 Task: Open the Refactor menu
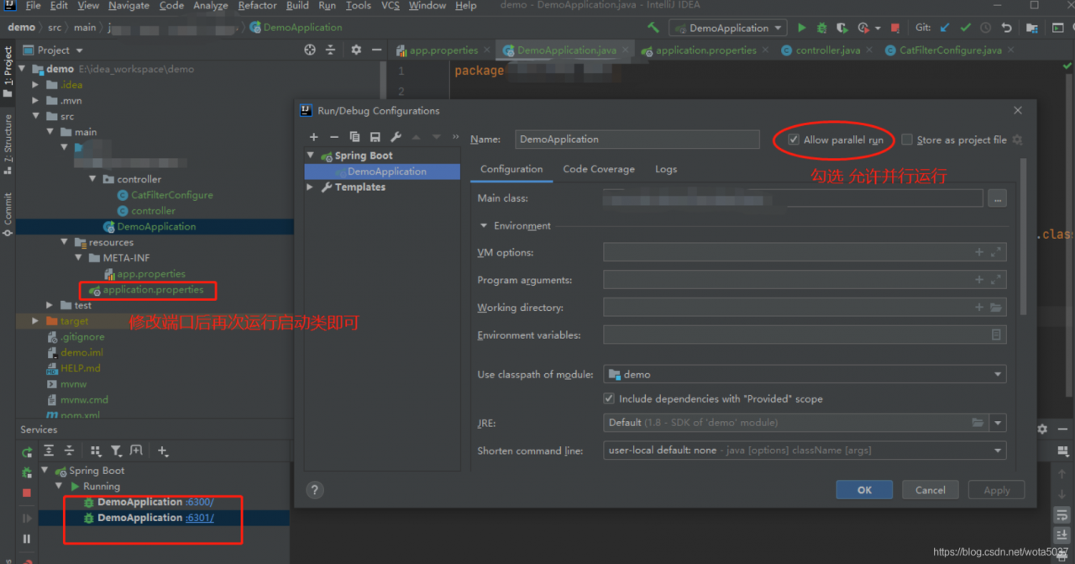pos(258,6)
